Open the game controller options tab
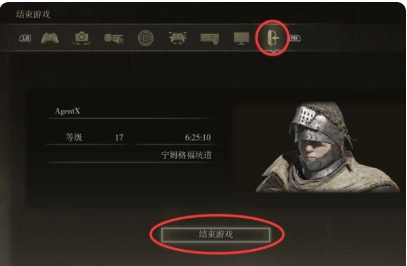The image size is (407, 266). (x=50, y=38)
